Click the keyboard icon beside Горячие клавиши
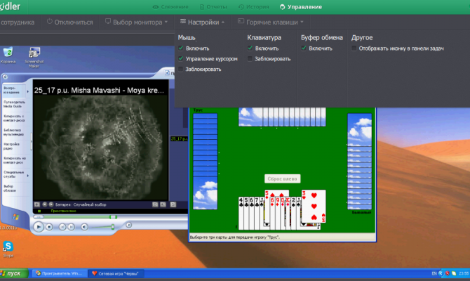 tap(241, 21)
